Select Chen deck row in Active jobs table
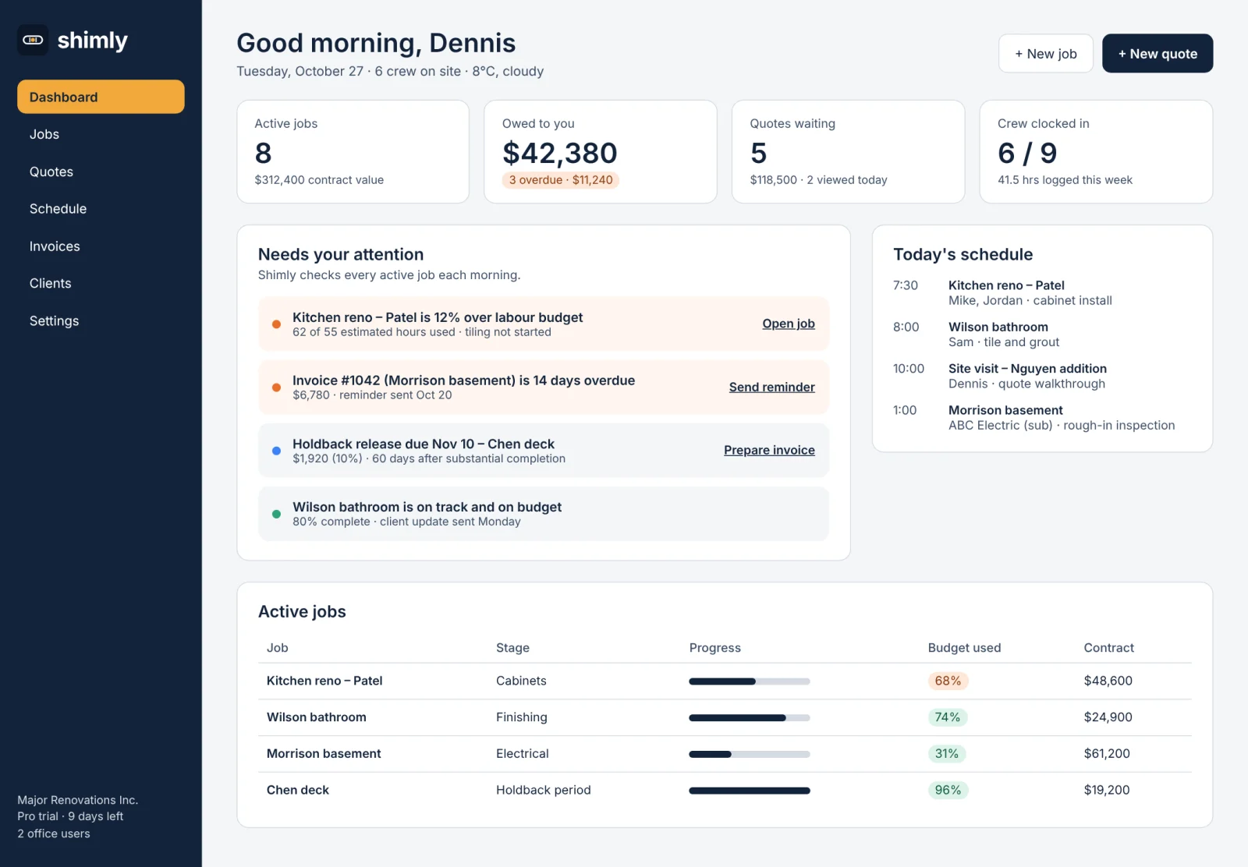 point(725,790)
